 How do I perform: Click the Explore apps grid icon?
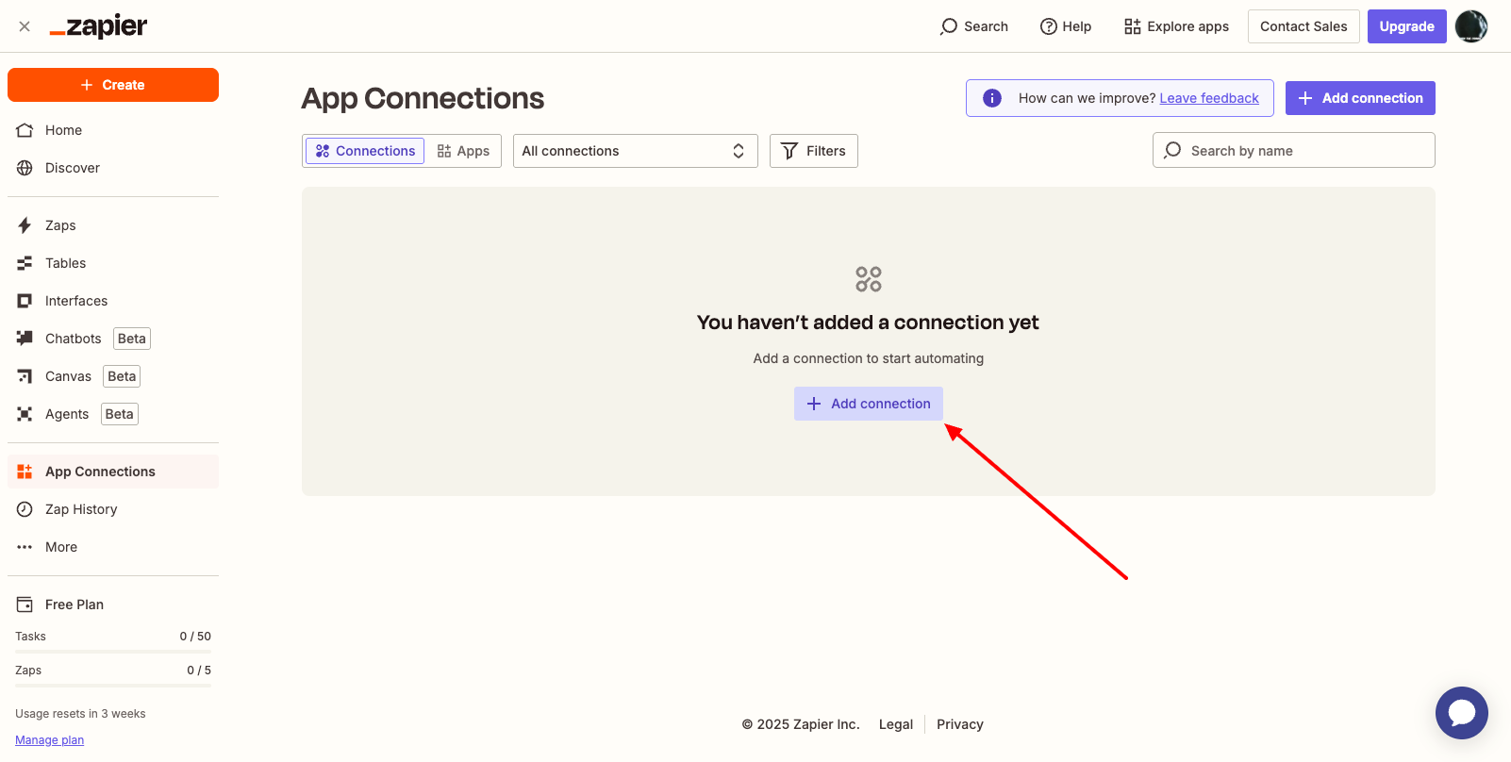click(1133, 26)
